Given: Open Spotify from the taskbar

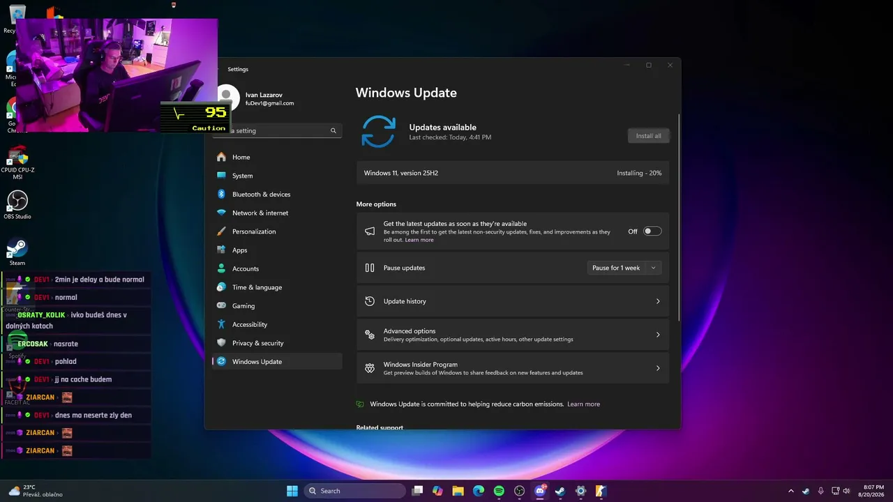Looking at the screenshot, I should pyautogui.click(x=499, y=491).
